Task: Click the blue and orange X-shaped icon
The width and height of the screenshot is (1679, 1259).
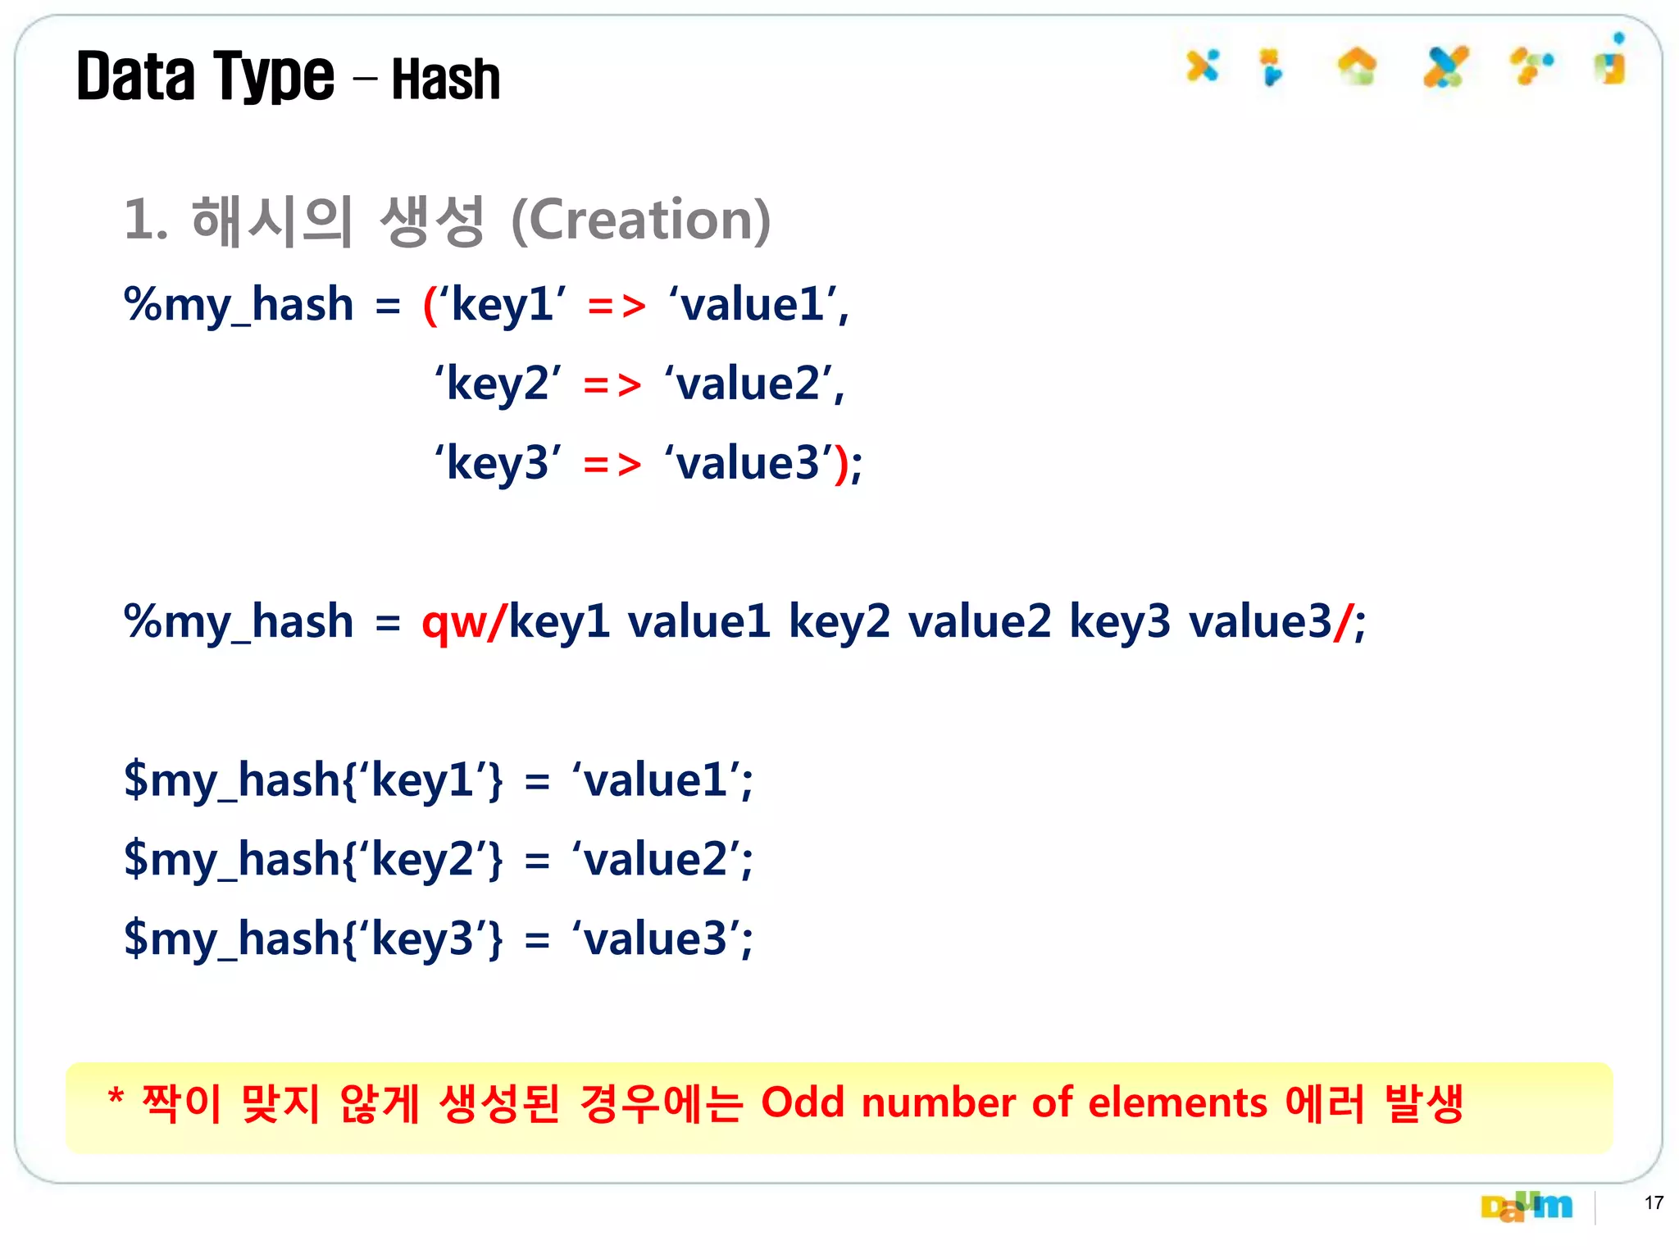Action: (1203, 66)
